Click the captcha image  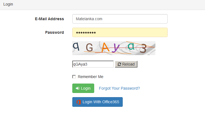pyautogui.click(x=114, y=48)
